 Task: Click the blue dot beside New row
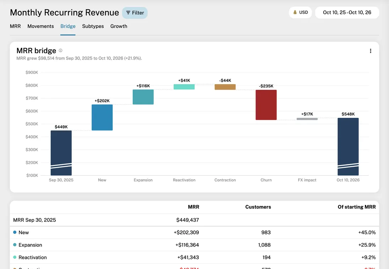(15, 232)
